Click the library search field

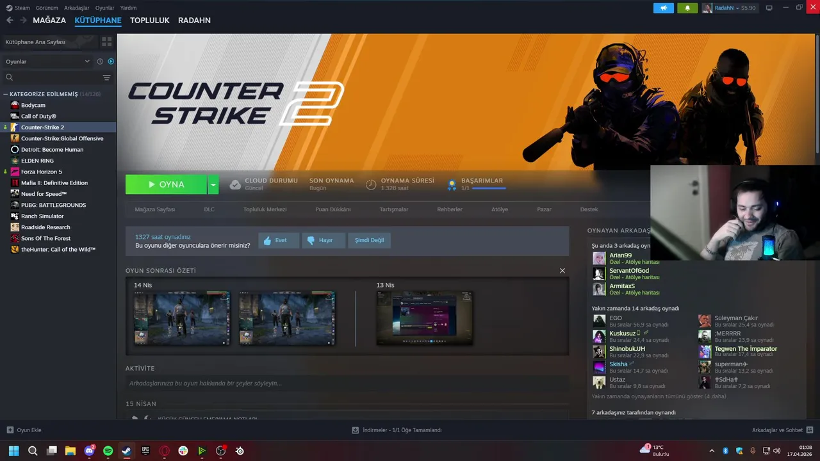pos(56,77)
